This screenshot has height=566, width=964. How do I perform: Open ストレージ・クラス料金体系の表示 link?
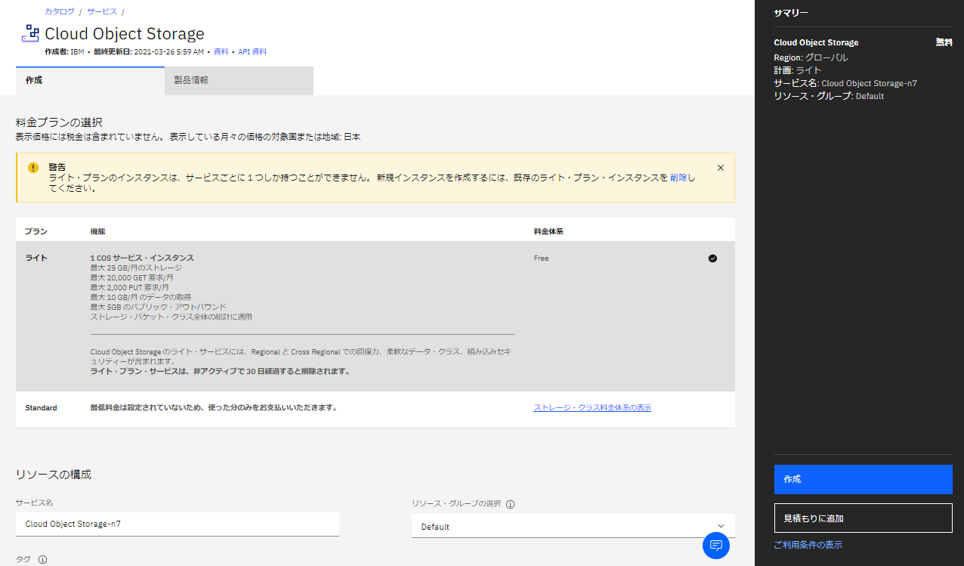592,408
